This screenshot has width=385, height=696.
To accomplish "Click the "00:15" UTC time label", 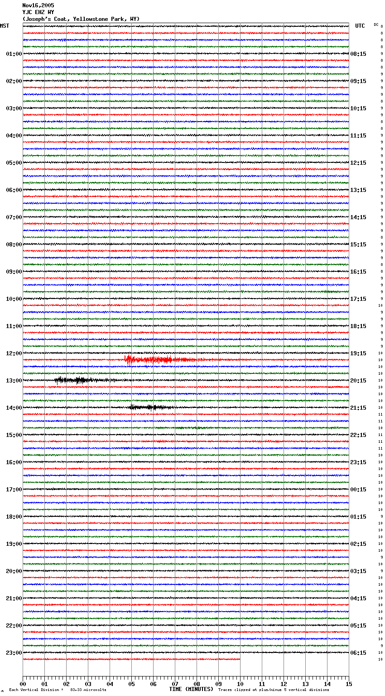I will click(358, 490).
